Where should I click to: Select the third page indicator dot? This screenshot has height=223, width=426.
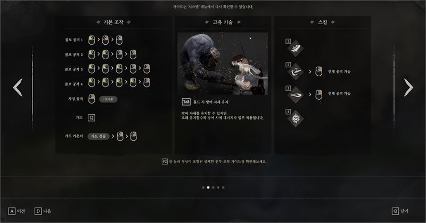tap(214, 187)
